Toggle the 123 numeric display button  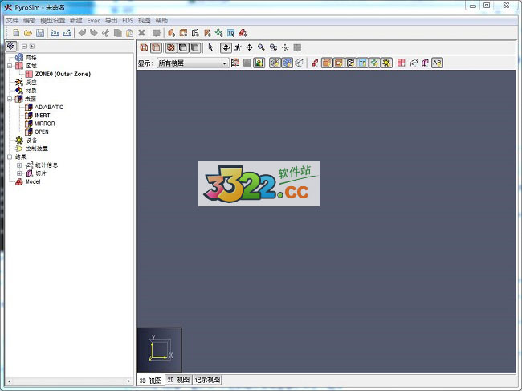point(414,63)
